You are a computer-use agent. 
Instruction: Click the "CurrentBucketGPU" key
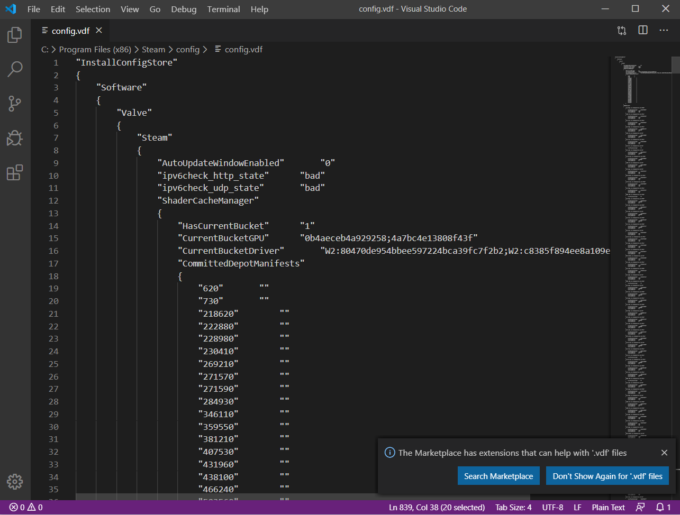coord(223,238)
